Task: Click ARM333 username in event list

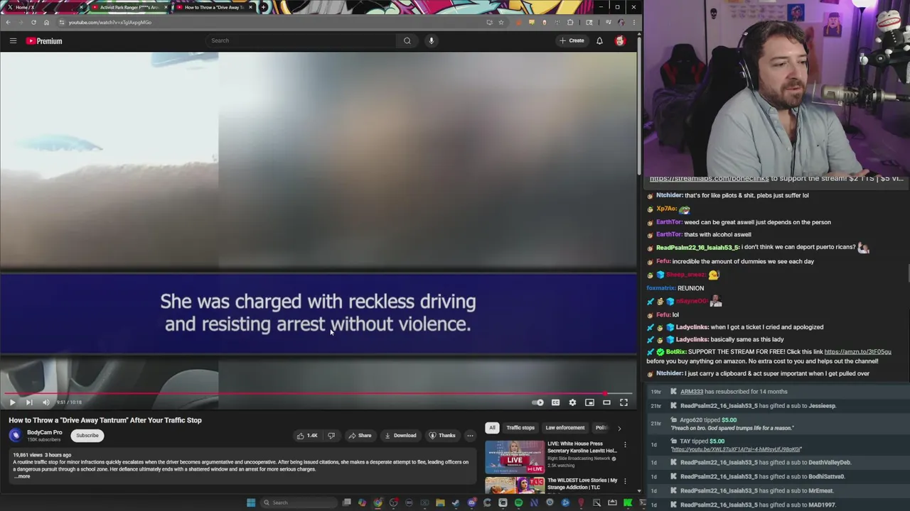Action: point(692,392)
